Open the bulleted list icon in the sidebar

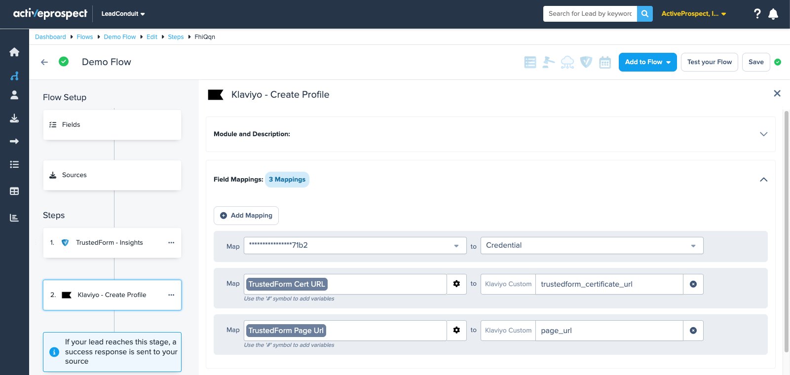point(14,164)
